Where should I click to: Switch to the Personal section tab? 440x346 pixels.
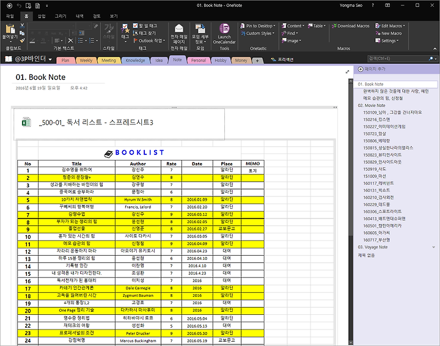[x=199, y=60]
